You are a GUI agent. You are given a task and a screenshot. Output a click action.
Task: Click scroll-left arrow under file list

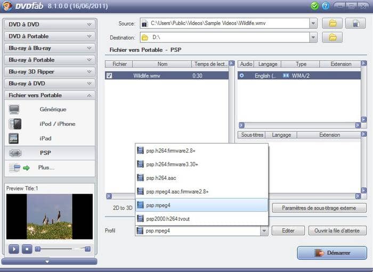[109, 196]
